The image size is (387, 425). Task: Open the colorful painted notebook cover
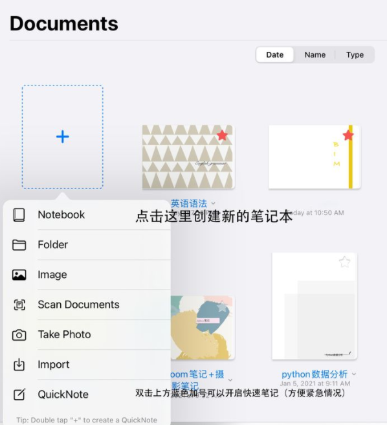[x=203, y=328]
